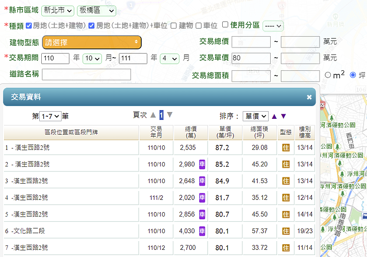Uncheck 房地(土地+建物) checkbox
The height and width of the screenshot is (257, 367).
click(x=29, y=25)
